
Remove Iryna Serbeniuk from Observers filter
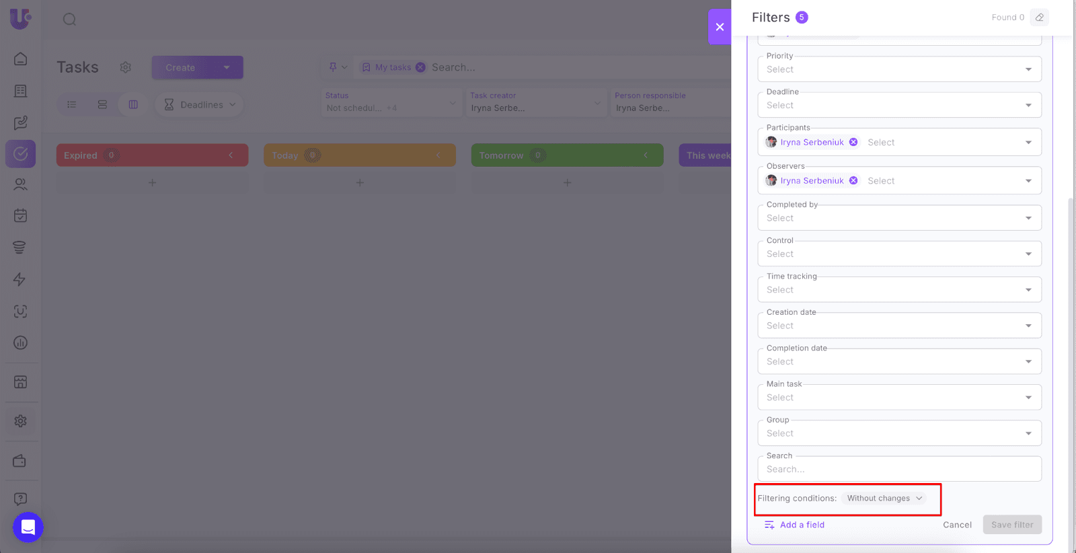coord(853,180)
